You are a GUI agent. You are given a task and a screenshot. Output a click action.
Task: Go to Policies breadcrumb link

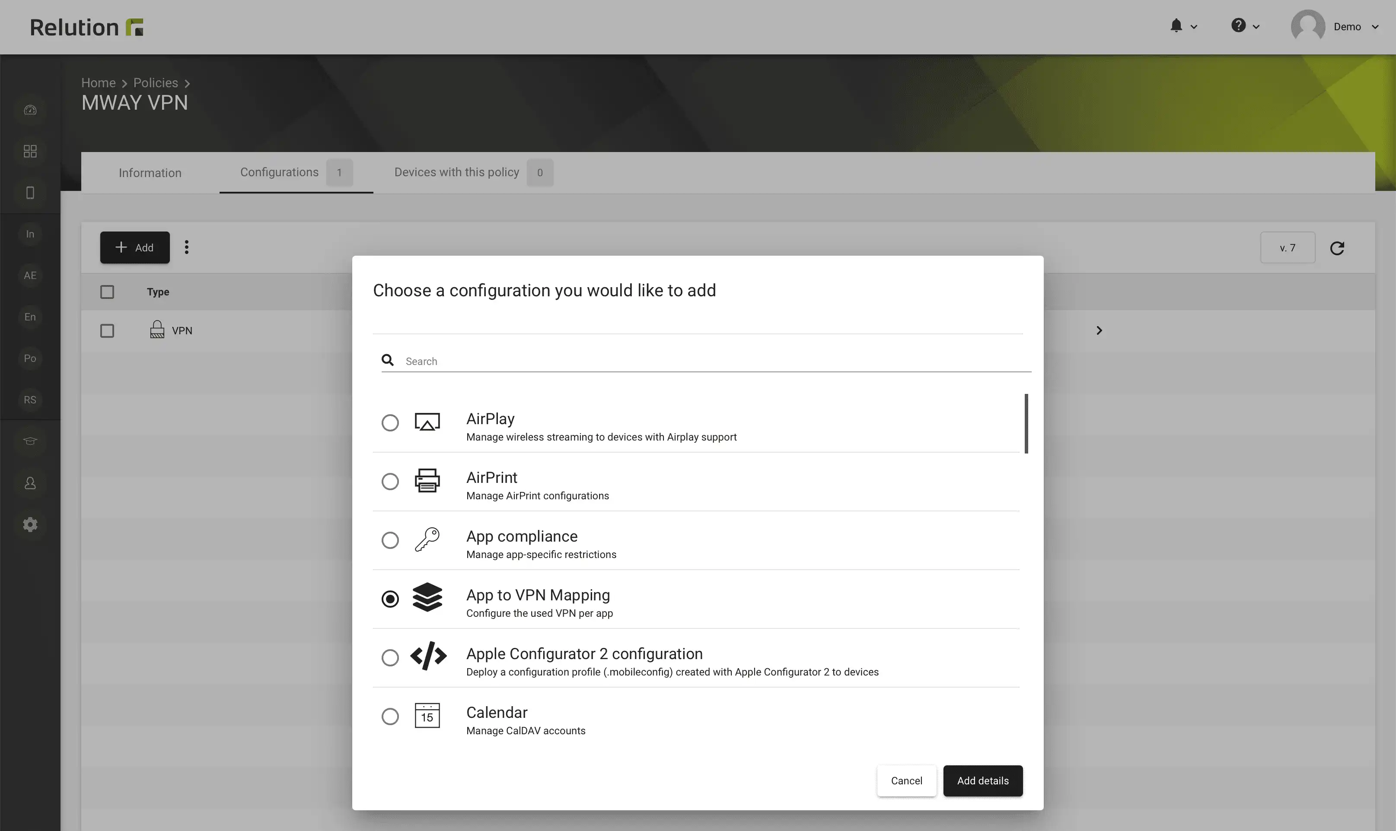156,82
